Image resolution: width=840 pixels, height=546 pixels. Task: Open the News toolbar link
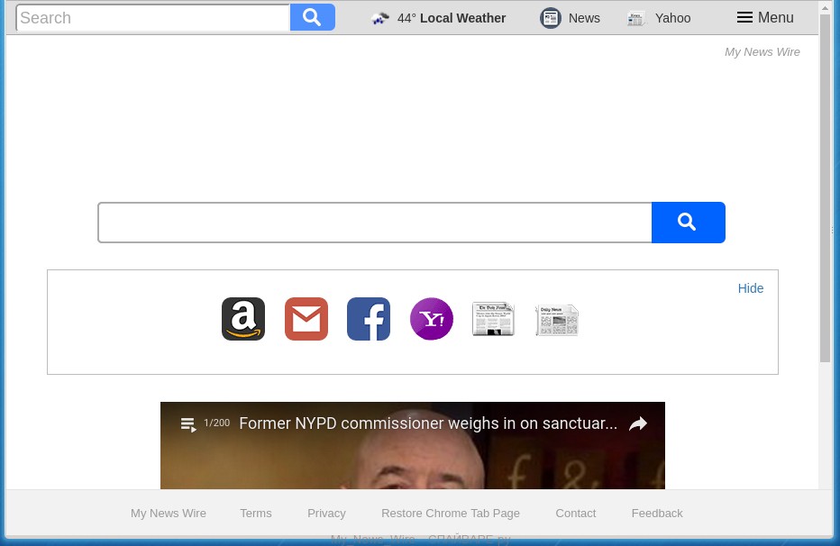click(584, 18)
